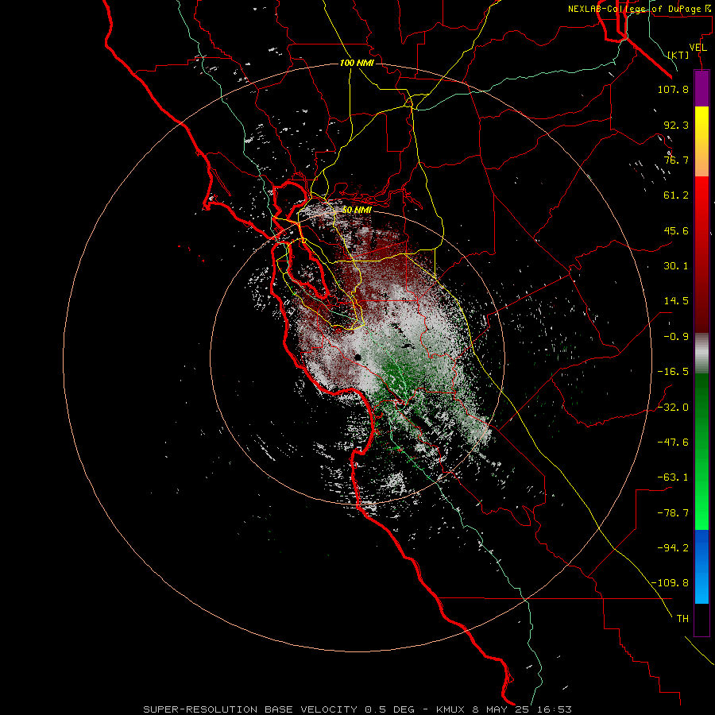Click the [KT] units label
This screenshot has height=715, width=715.
(x=678, y=55)
